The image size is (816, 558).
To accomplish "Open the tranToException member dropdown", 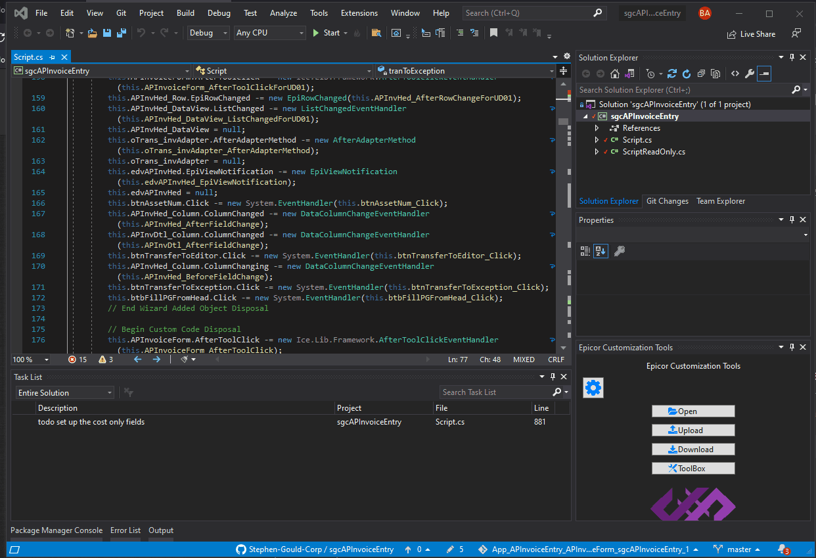I will [465, 71].
